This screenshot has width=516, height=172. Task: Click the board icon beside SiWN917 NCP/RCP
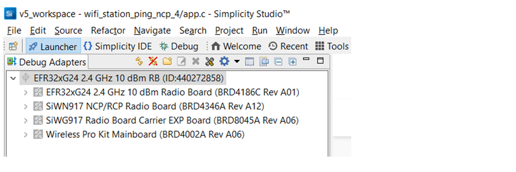pyautogui.click(x=38, y=106)
